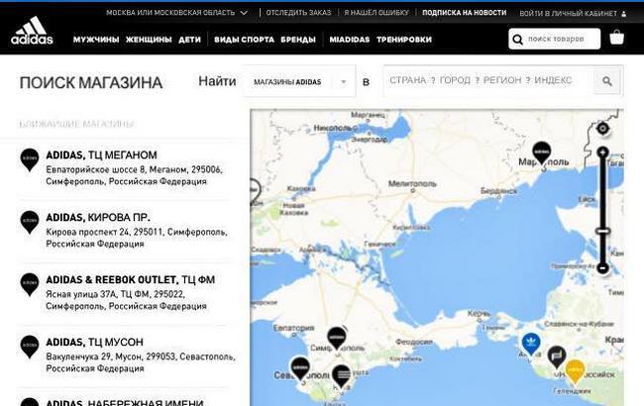Open the МУЖЧИНЫ menu

click(x=96, y=40)
